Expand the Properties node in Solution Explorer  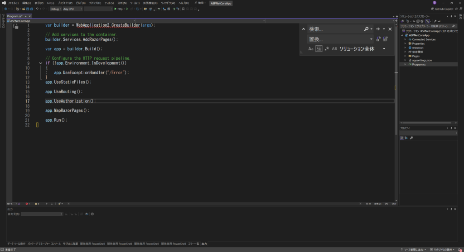(406, 43)
